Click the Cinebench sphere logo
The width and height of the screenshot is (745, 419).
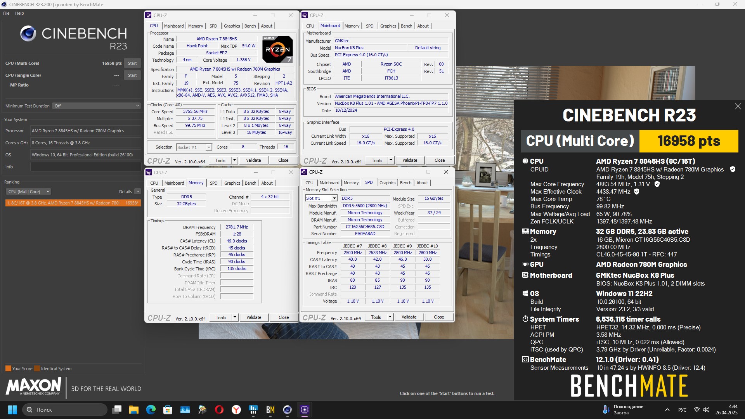point(28,34)
